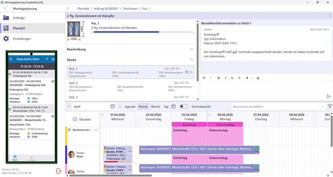This screenshot has width=333, height=177.
Task: Switch calendar to Woche view
Action: pyautogui.click(x=155, y=106)
